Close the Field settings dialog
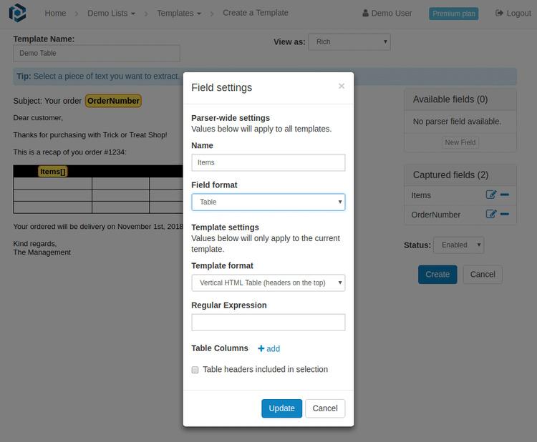Image resolution: width=537 pixels, height=442 pixels. pos(341,87)
